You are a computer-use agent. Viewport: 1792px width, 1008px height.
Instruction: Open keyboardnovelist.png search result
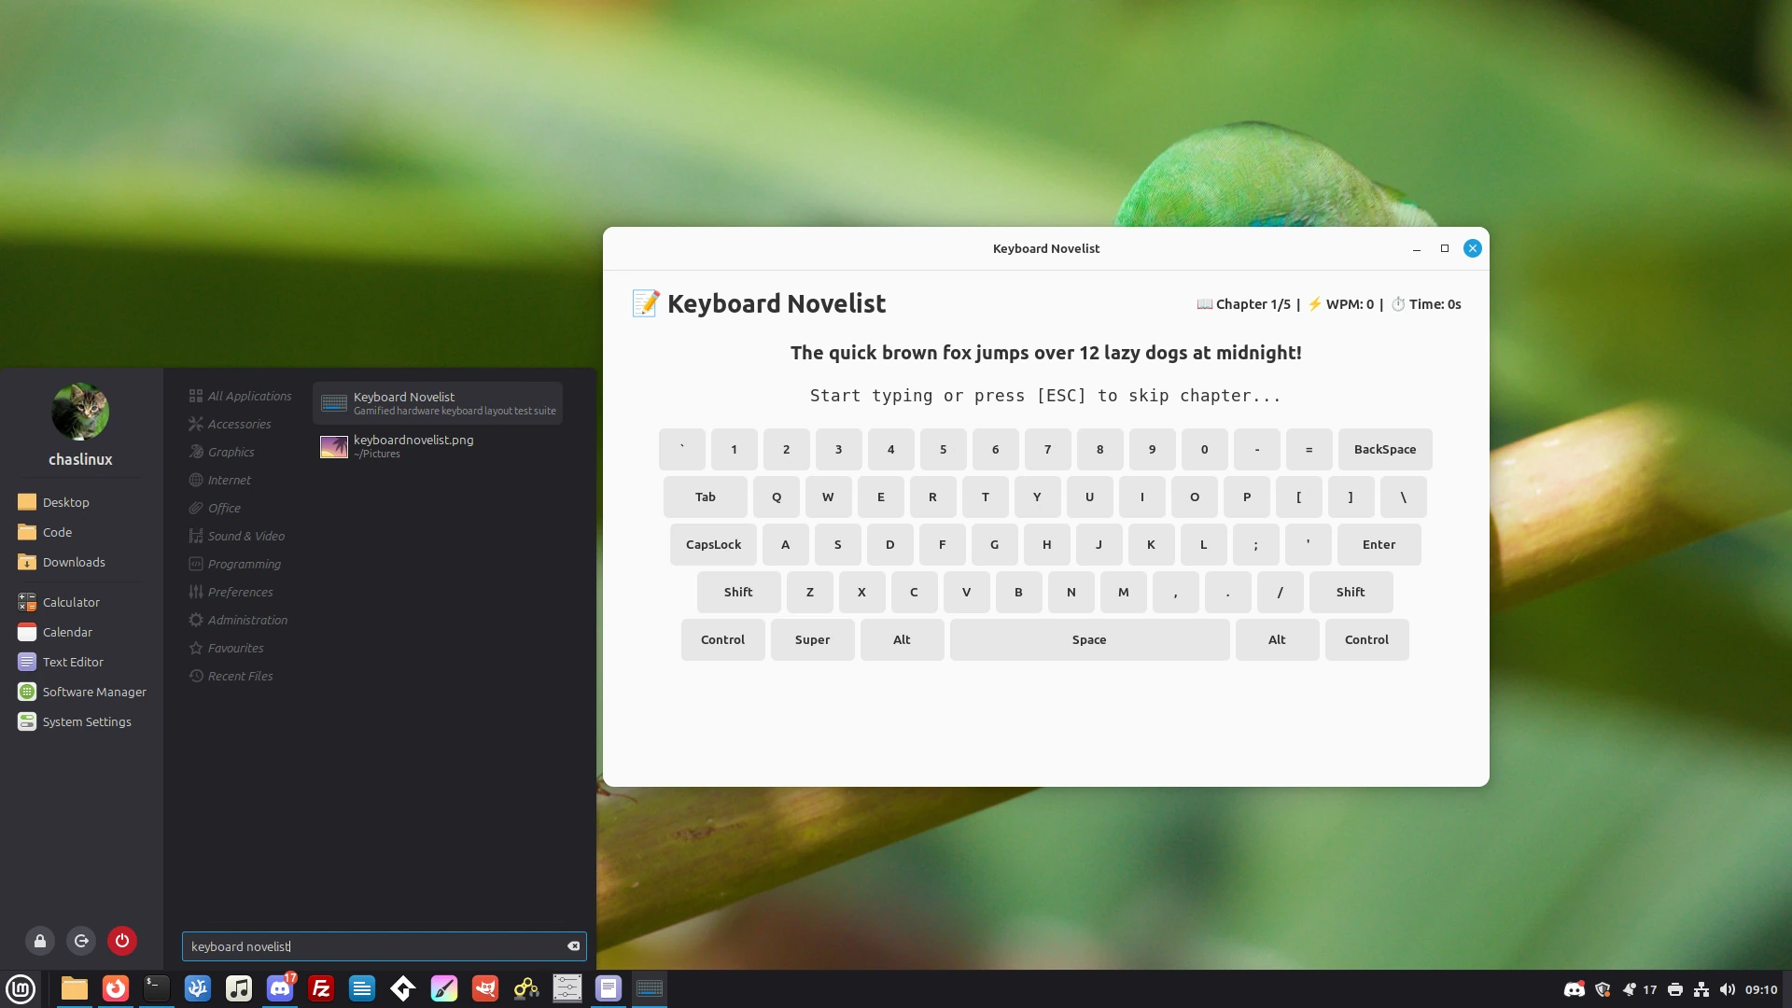[438, 446]
